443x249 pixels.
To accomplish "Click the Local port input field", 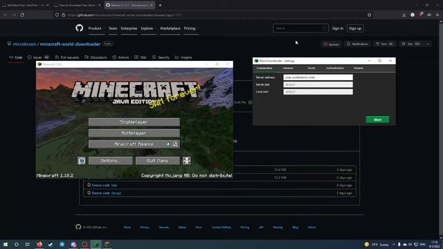I will pos(318,91).
